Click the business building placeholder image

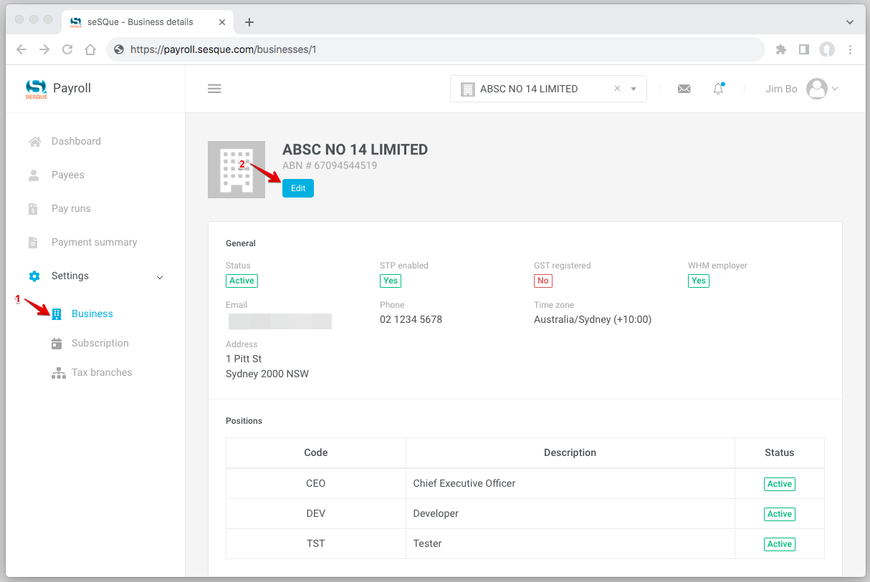coord(236,170)
